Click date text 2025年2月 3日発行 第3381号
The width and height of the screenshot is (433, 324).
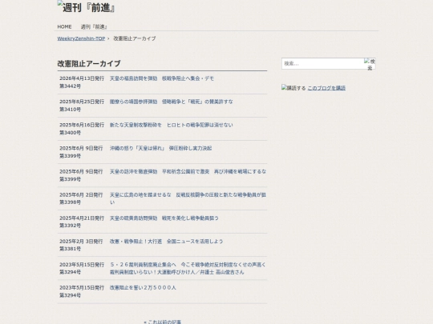click(x=81, y=246)
